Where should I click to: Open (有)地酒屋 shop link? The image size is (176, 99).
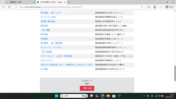point(46,52)
